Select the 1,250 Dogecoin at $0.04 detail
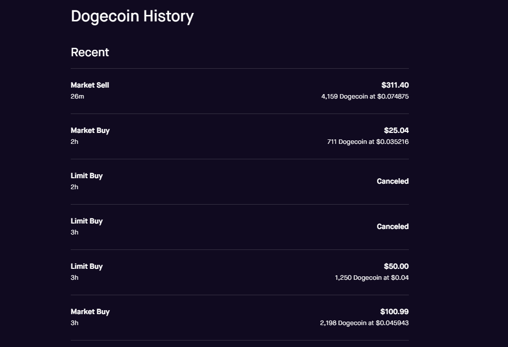Screen dimensions: 508x347 [x=372, y=278]
